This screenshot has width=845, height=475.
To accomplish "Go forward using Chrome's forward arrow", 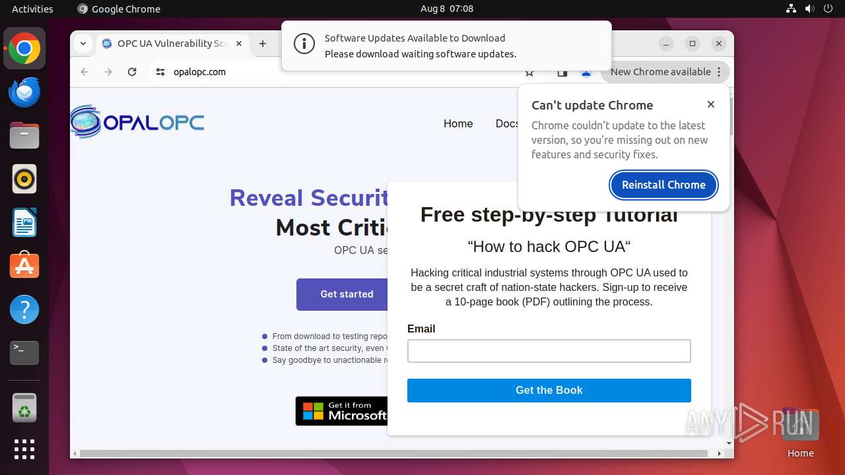I will click(x=108, y=72).
